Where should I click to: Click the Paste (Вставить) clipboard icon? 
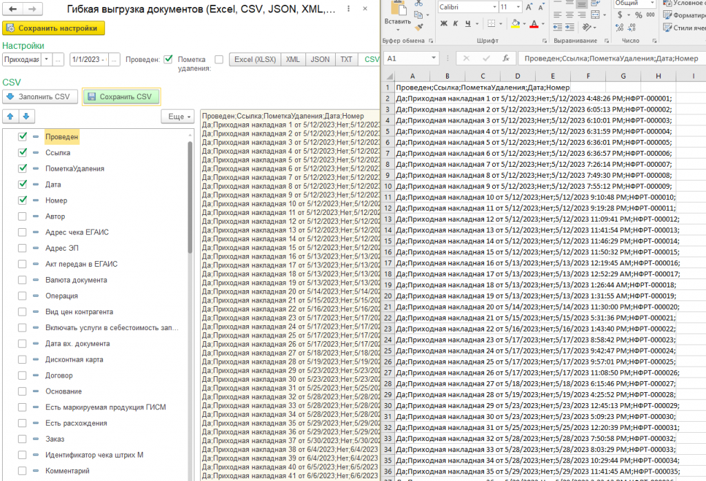pyautogui.click(x=398, y=8)
